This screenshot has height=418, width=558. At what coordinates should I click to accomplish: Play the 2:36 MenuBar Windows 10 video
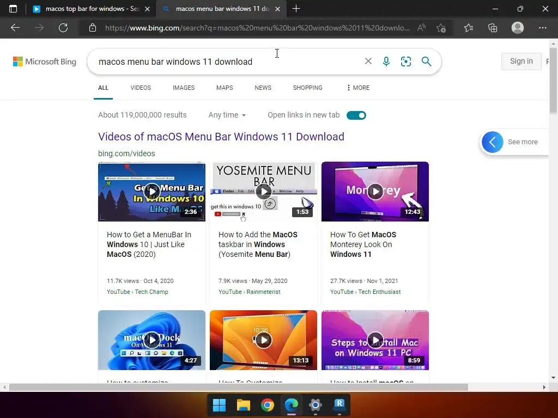(x=152, y=192)
